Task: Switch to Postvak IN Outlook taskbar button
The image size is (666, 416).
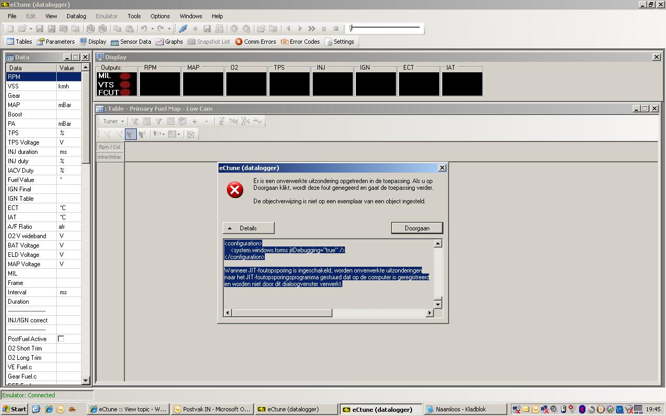Action: point(212,409)
